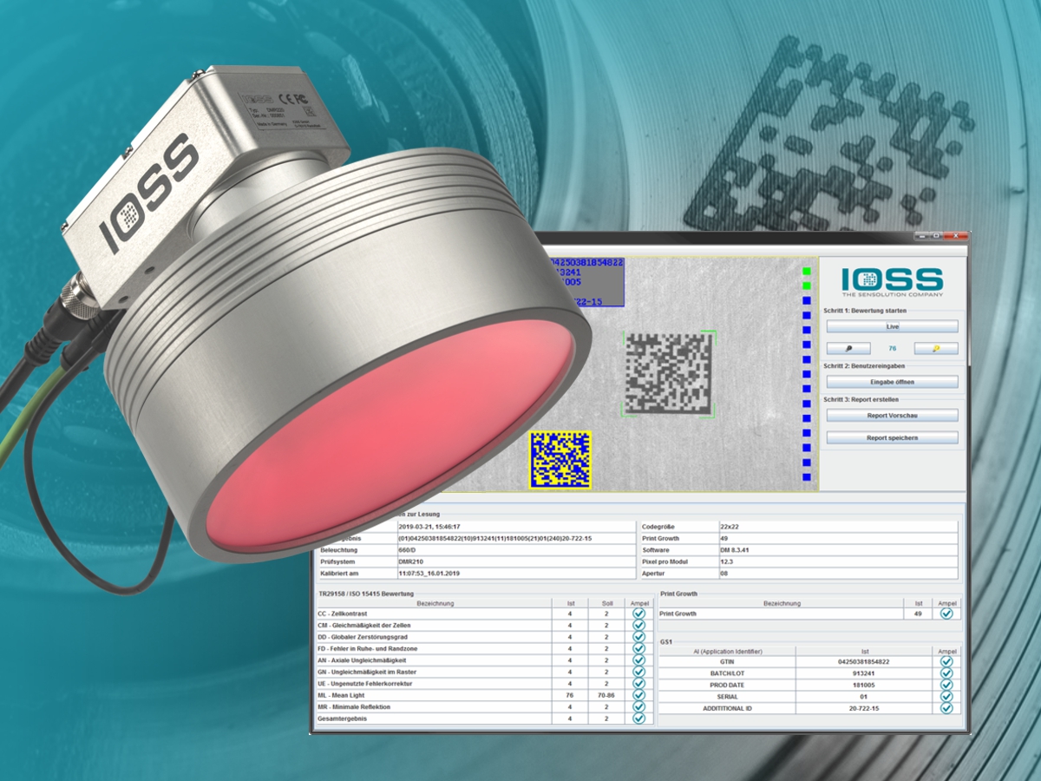Click the yellow bulb increase-brightness button

(x=936, y=349)
